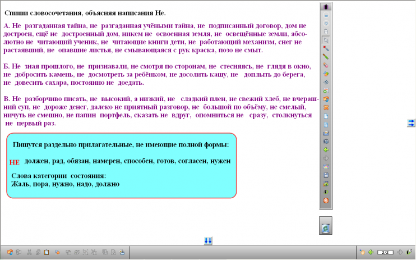The image size is (416, 260).
Task: Click the 2/2 page number field
Action: click(x=385, y=252)
